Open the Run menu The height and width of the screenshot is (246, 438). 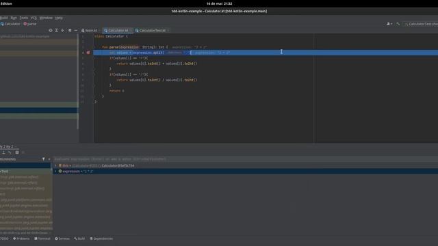[x=14, y=18]
